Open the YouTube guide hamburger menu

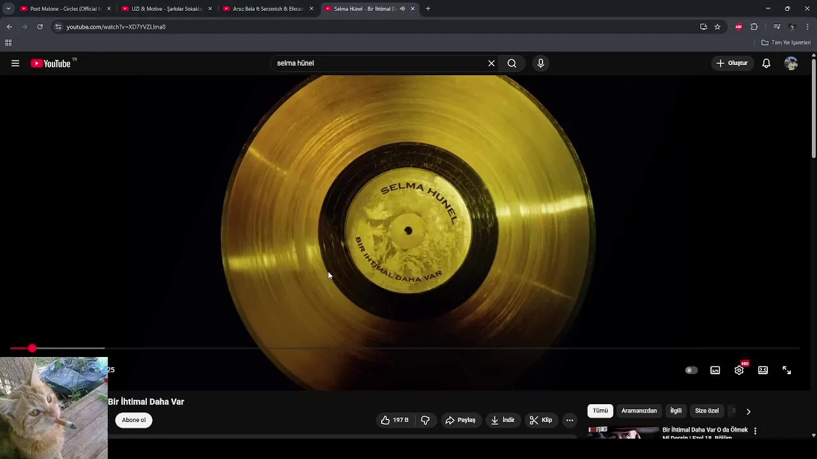click(15, 63)
